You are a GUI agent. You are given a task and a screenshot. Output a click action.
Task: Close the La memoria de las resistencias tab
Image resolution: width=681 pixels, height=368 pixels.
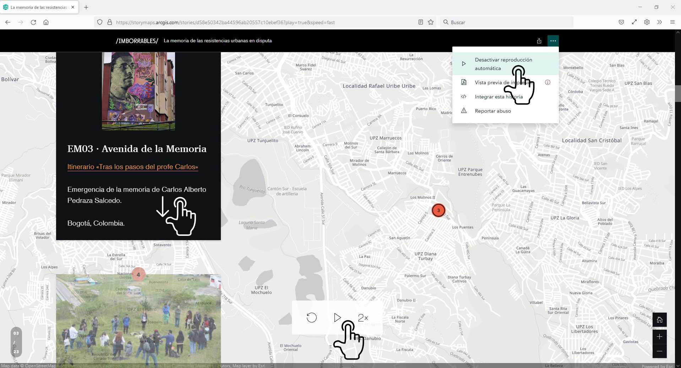(73, 7)
